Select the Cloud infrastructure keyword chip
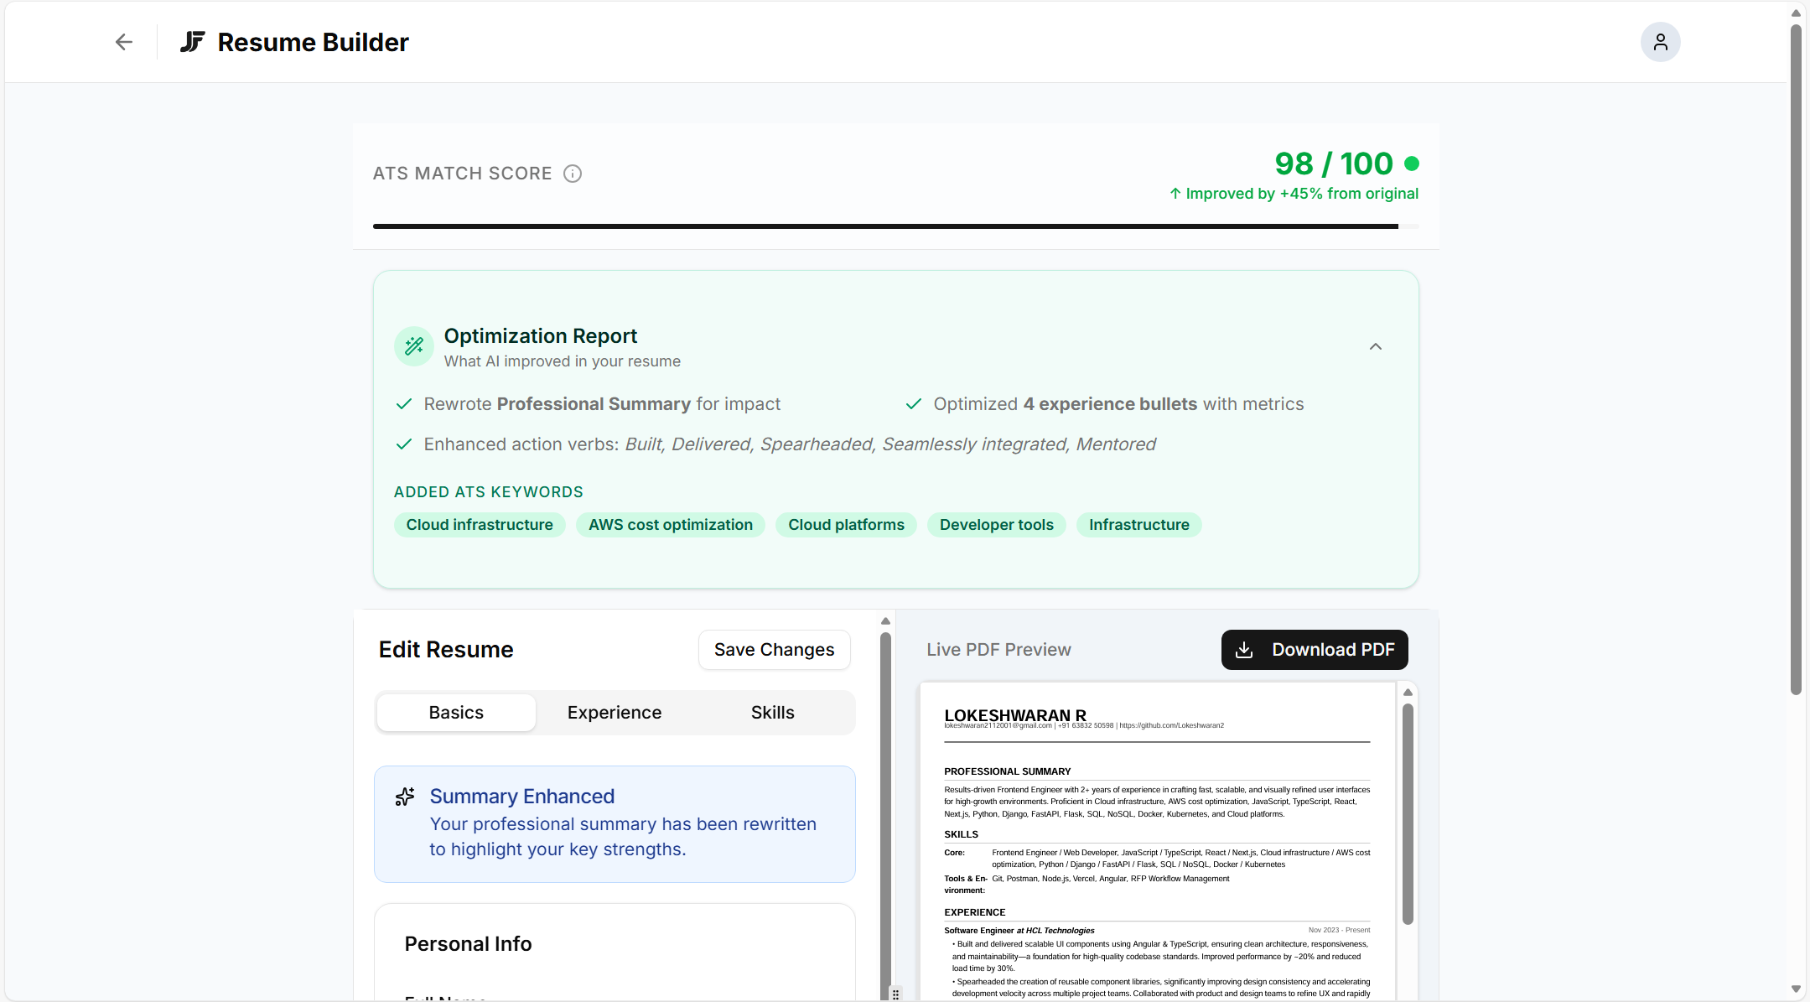 click(480, 525)
